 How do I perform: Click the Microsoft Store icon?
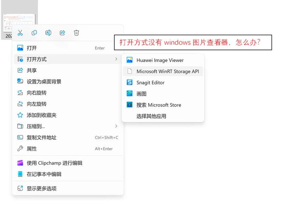[x=129, y=105]
